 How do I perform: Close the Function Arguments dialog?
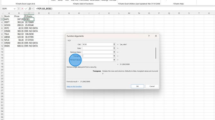[x=156, y=36]
